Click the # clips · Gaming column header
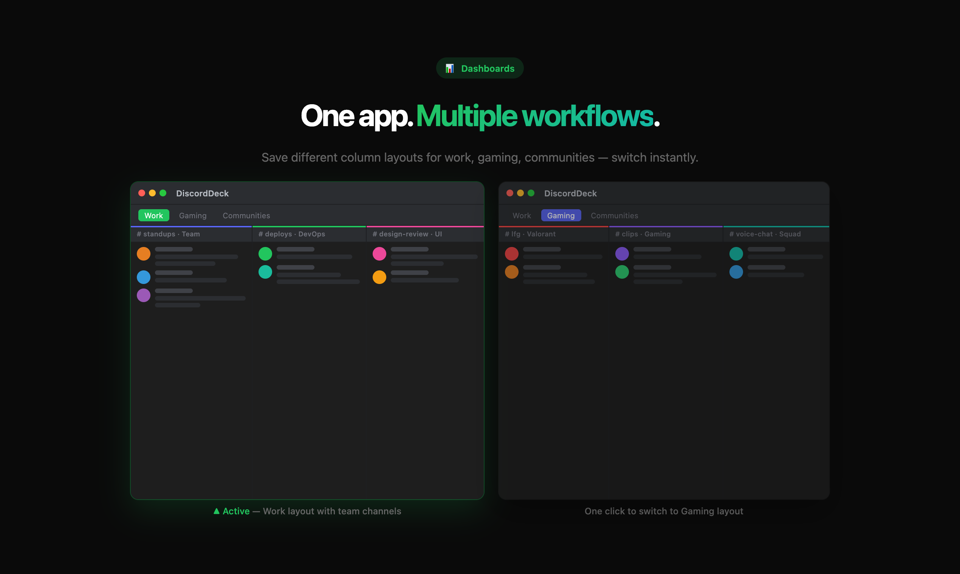Screen dimensions: 960x574 point(643,234)
